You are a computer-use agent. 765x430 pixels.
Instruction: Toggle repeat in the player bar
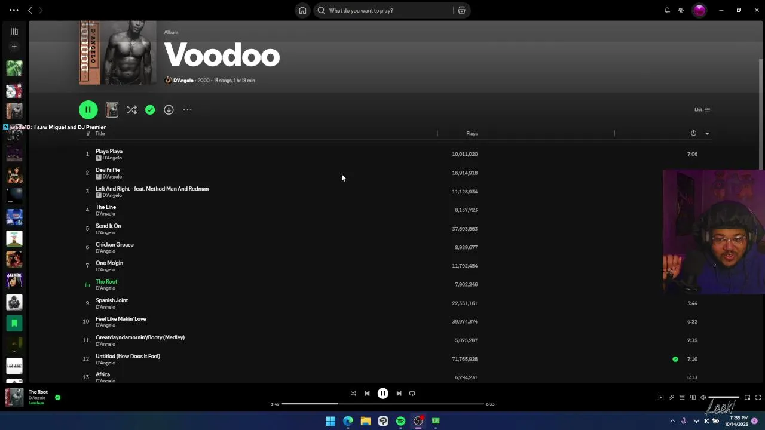412,394
